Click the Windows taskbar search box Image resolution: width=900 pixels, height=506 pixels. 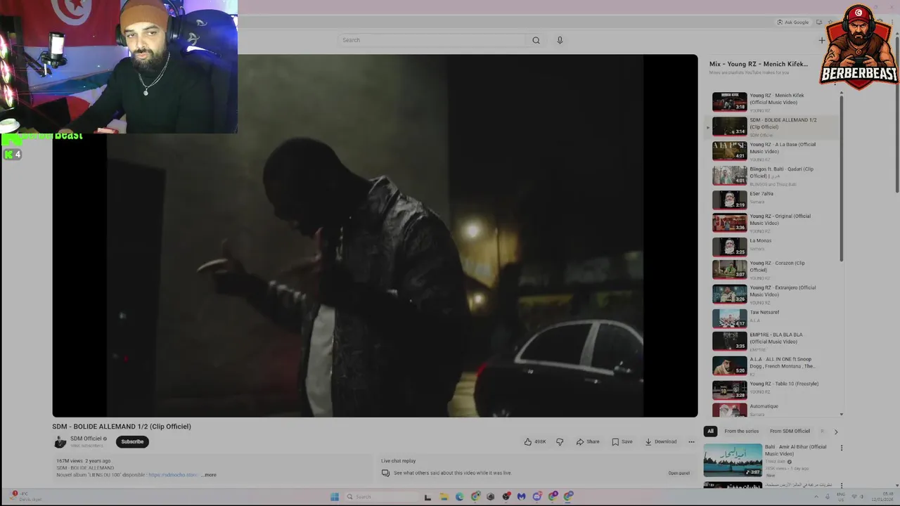(x=380, y=497)
